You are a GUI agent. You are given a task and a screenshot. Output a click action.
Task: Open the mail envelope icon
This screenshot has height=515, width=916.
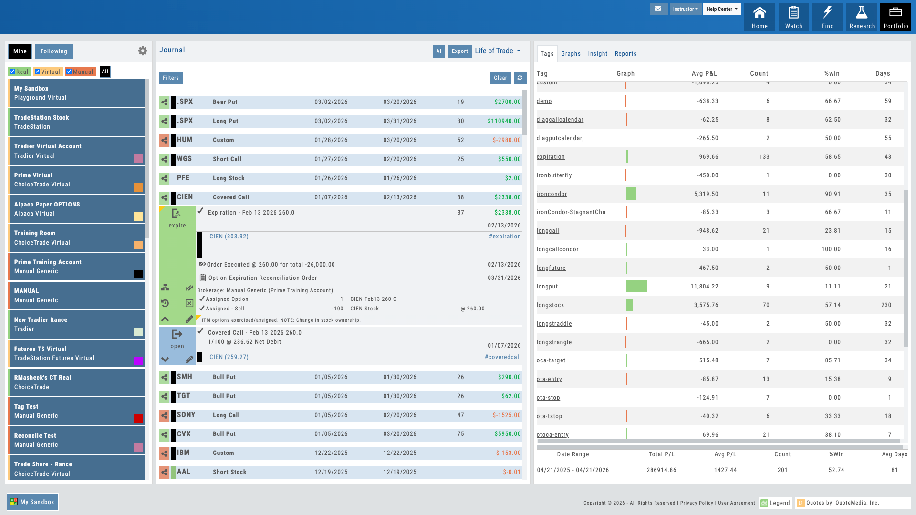pos(658,9)
